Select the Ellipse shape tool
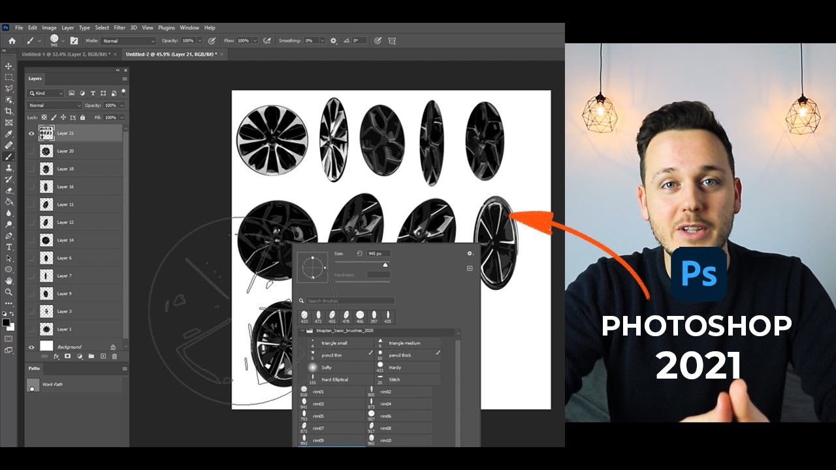The height and width of the screenshot is (470, 836). tap(9, 269)
